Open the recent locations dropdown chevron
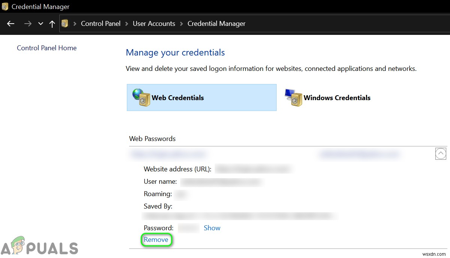This screenshot has height=258, width=450. click(41, 24)
